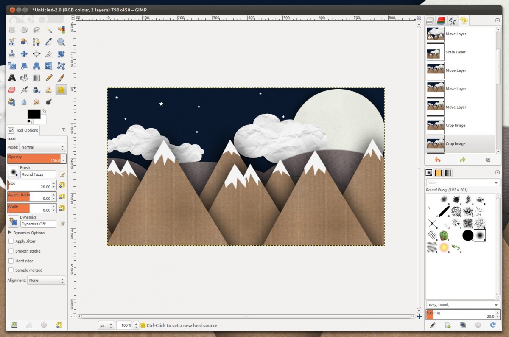Activate the Bucket Fill tool
Screen dimensions: 509x337
(24, 78)
